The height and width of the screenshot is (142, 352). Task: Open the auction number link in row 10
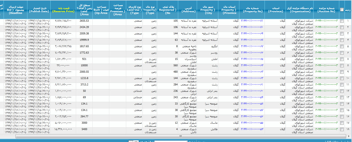[x=327, y=78]
